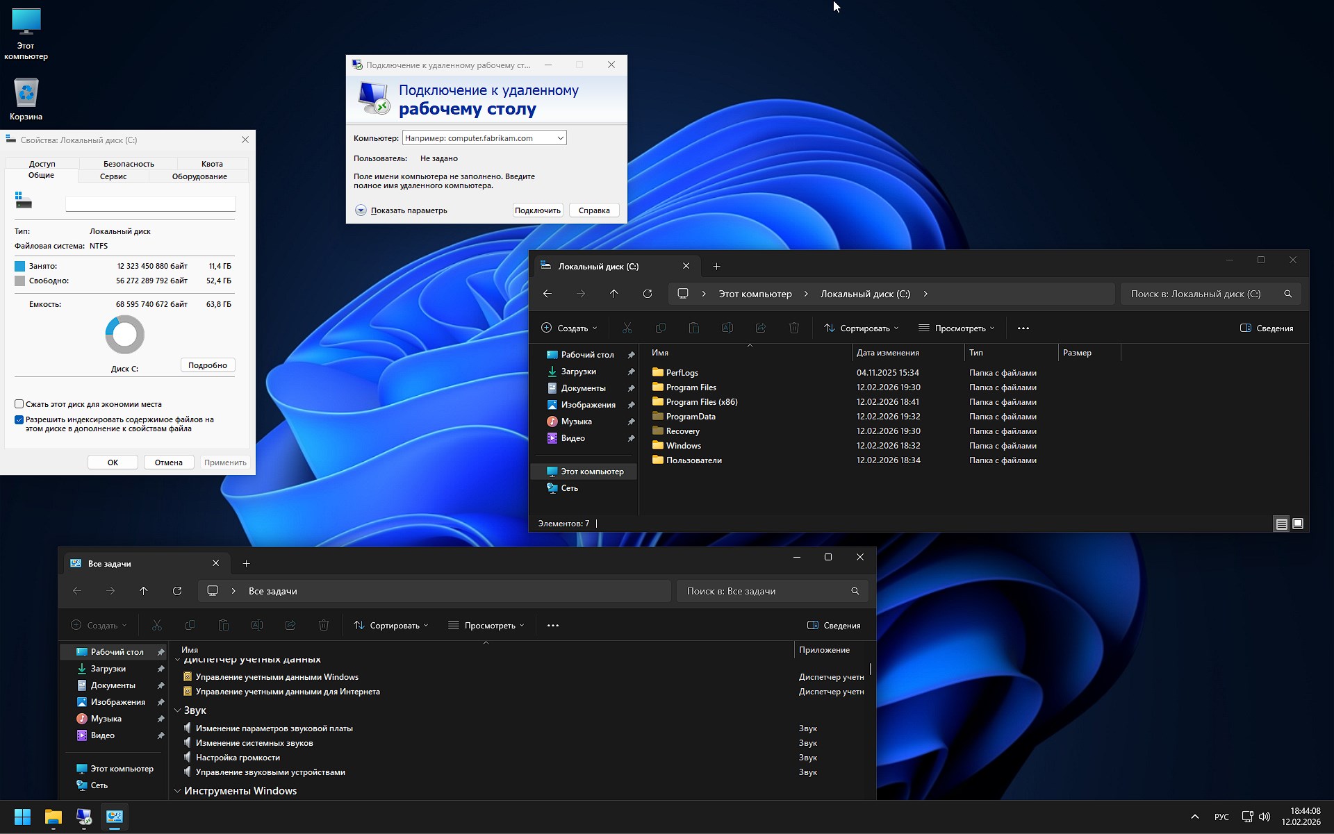1334x834 pixels.
Task: Click the Paste icon in Explorer toolbar
Action: [694, 328]
